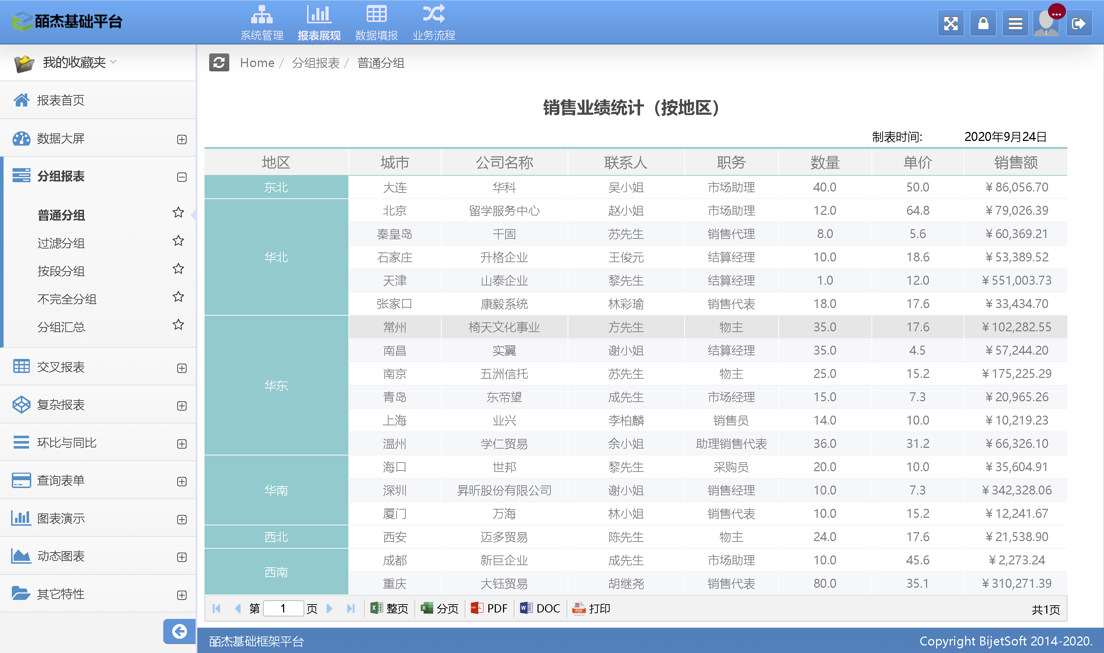Collapse the sidebar with the arrow button

tap(179, 631)
